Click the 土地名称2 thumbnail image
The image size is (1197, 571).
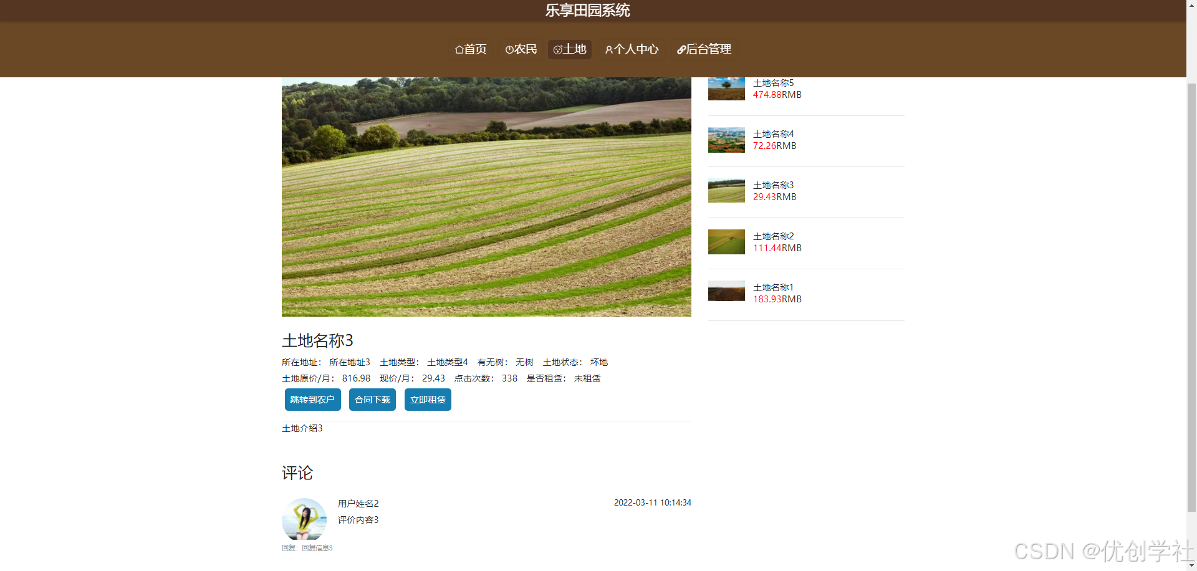pos(726,242)
